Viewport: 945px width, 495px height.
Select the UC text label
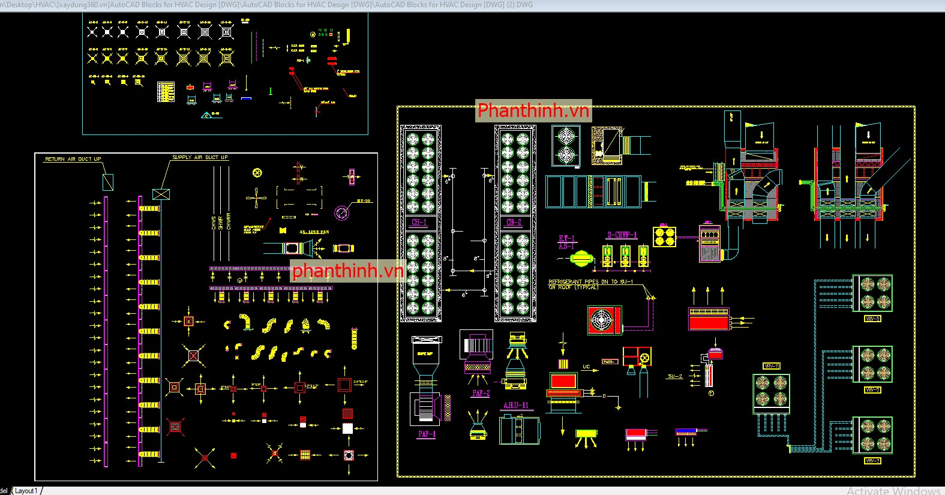(586, 367)
